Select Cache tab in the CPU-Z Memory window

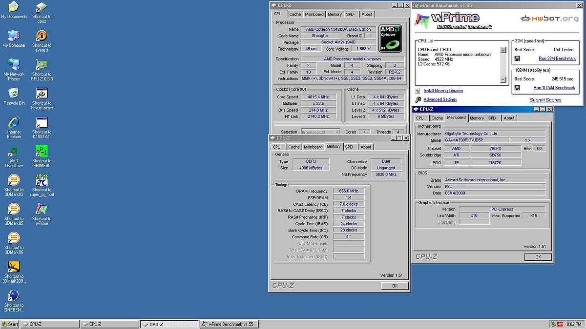[294, 147]
